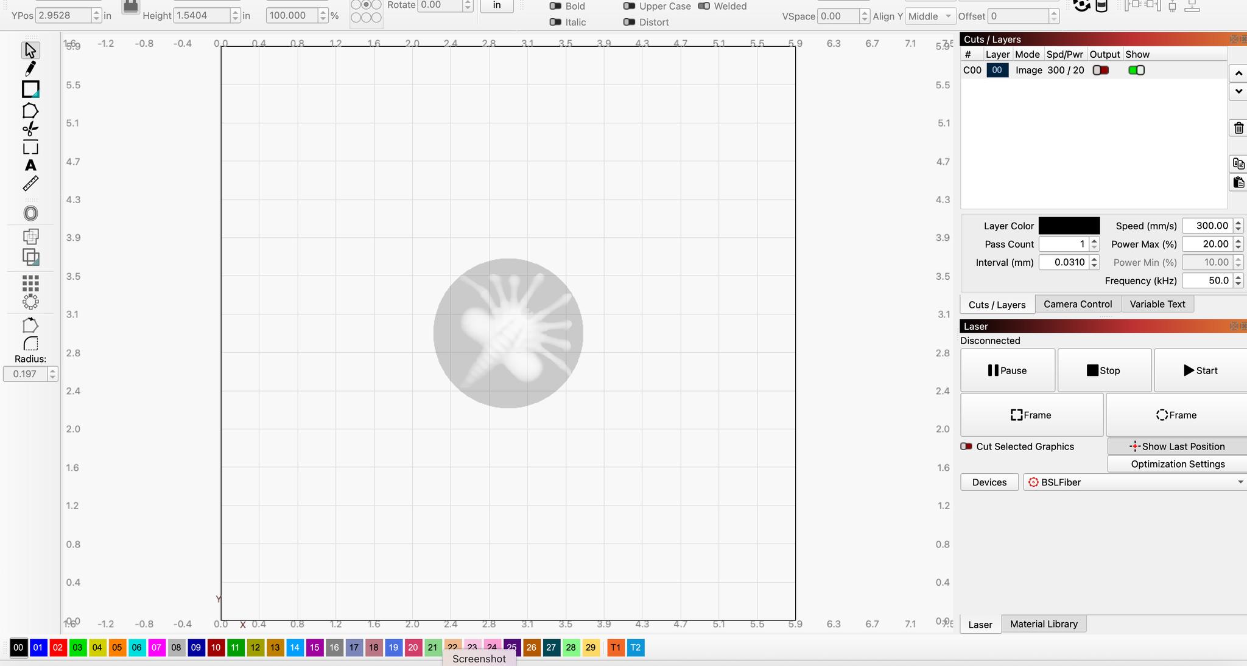Pick the Rectangle drawing tool
This screenshot has width=1247, height=666.
point(30,89)
